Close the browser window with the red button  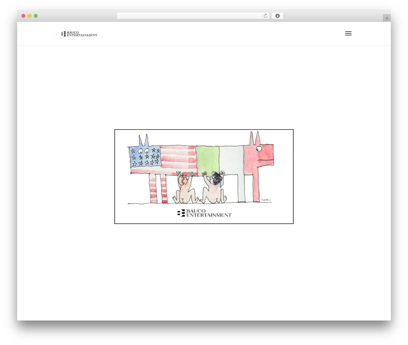[x=23, y=16]
